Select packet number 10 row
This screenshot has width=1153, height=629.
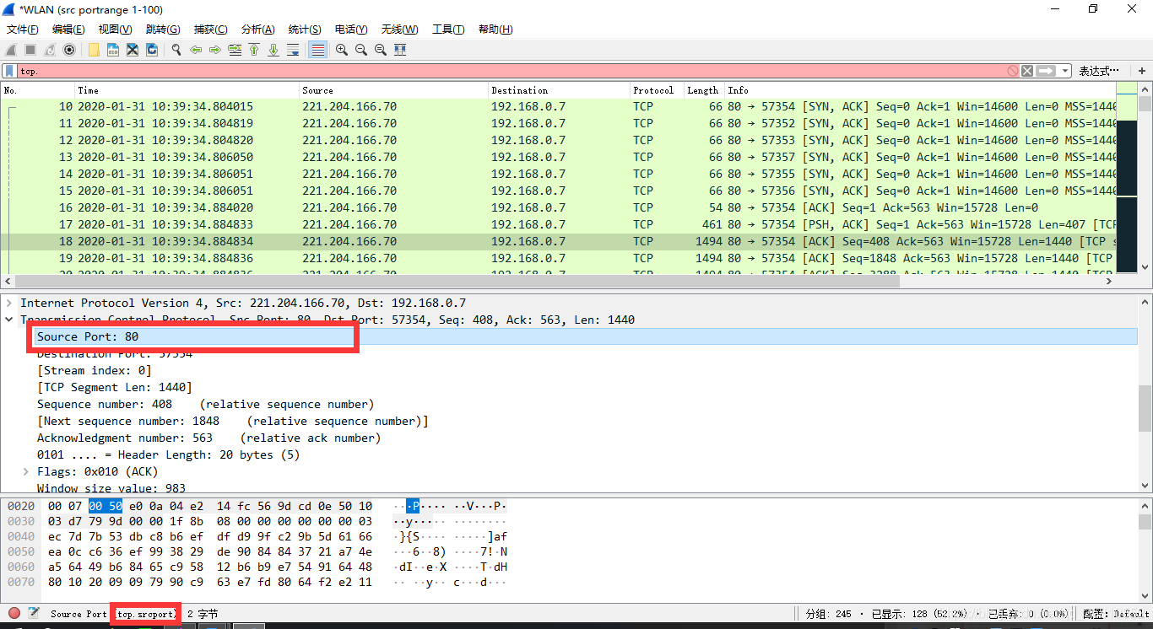[559, 106]
